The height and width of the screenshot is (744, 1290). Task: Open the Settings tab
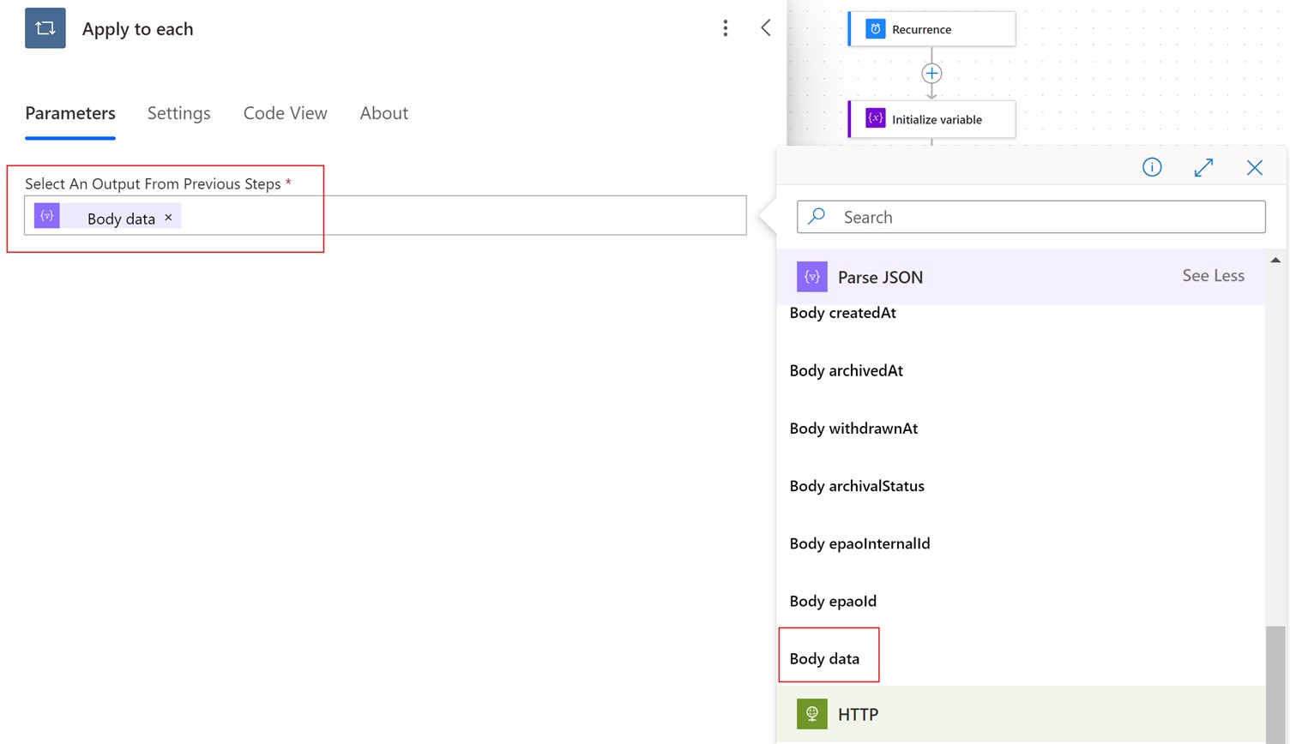(x=178, y=113)
